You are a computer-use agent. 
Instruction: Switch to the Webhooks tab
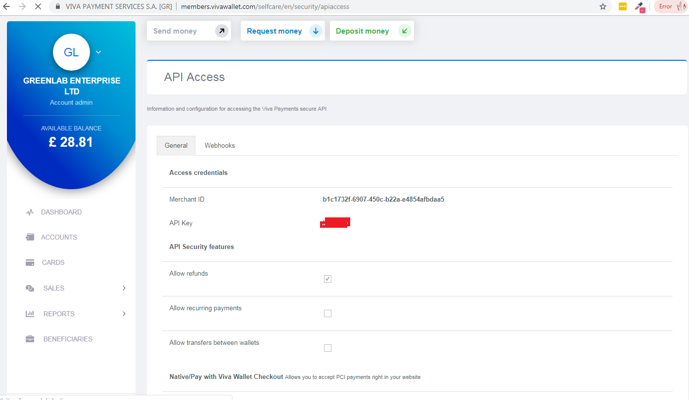(x=219, y=145)
